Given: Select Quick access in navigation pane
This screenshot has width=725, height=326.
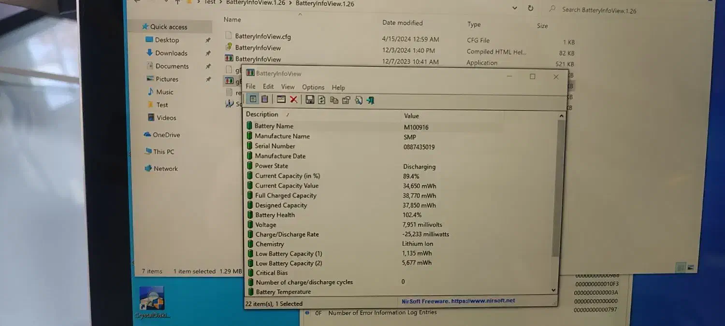Looking at the screenshot, I should pos(168,27).
